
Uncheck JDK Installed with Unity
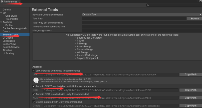coord(34,71)
